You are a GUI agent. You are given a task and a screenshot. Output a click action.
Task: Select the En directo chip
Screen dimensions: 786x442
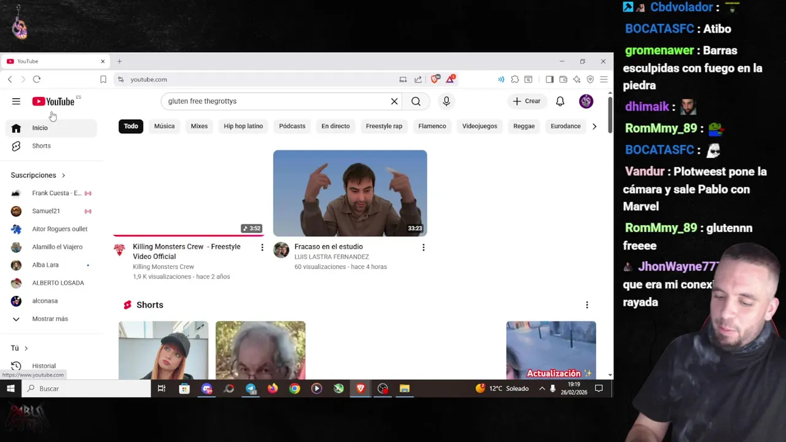tap(335, 126)
